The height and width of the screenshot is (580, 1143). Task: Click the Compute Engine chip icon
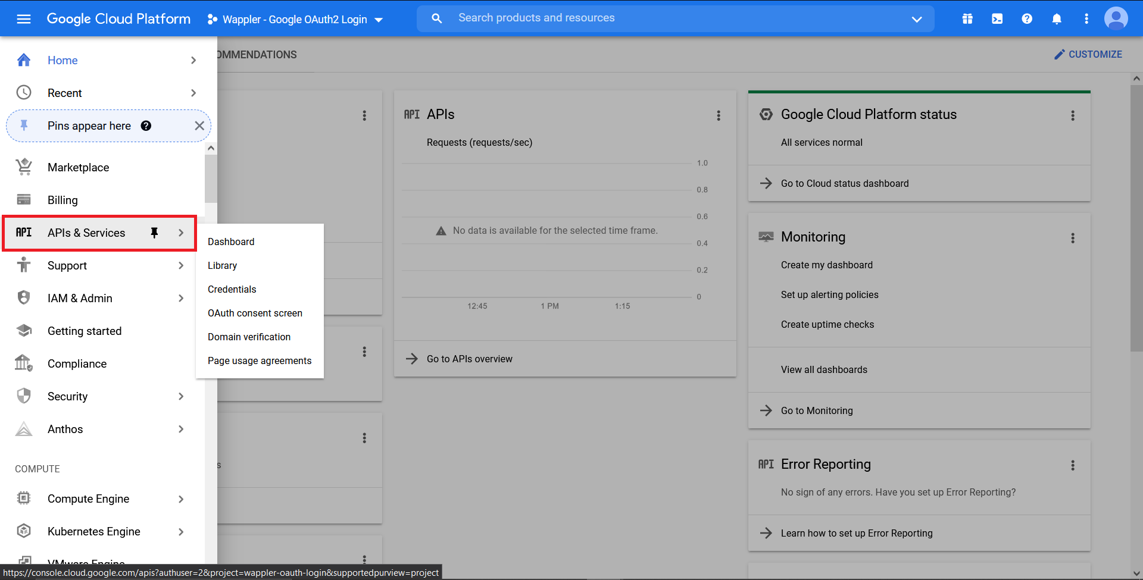(24, 499)
